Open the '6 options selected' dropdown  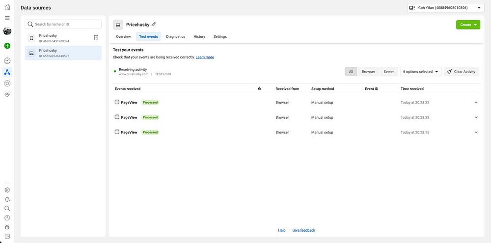[x=420, y=72]
